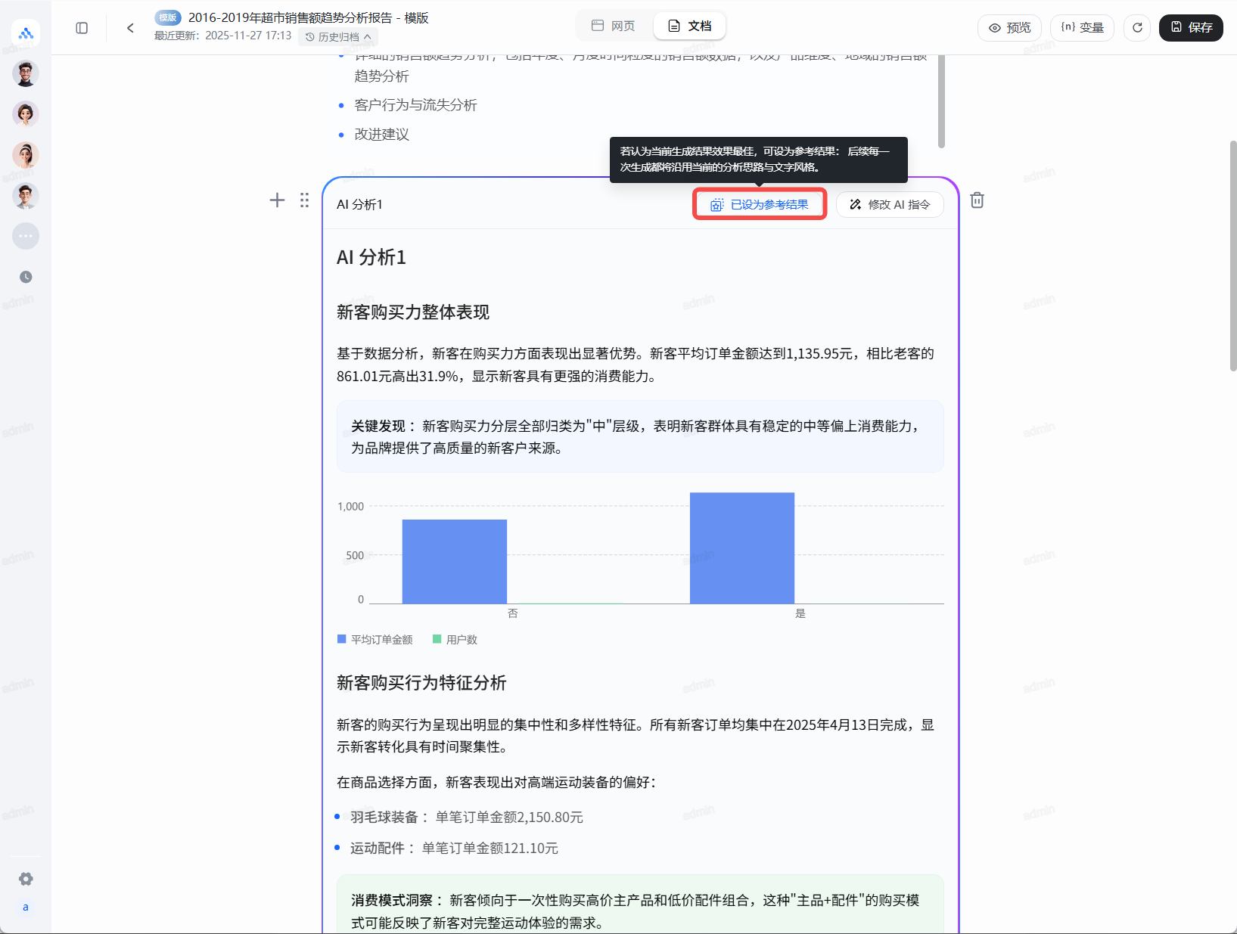Viewport: 1237px width, 934px height.
Task: Toggle 已设为参考结果 reference setting
Action: tap(760, 205)
